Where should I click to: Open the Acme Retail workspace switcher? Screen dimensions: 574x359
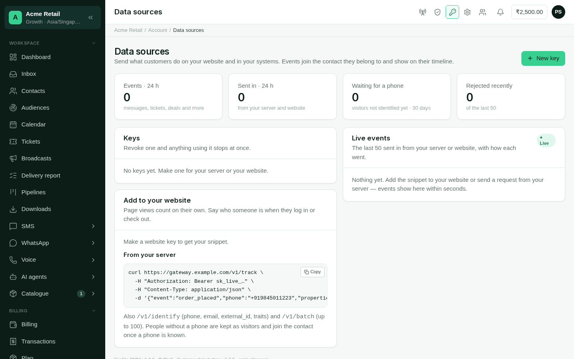[53, 18]
